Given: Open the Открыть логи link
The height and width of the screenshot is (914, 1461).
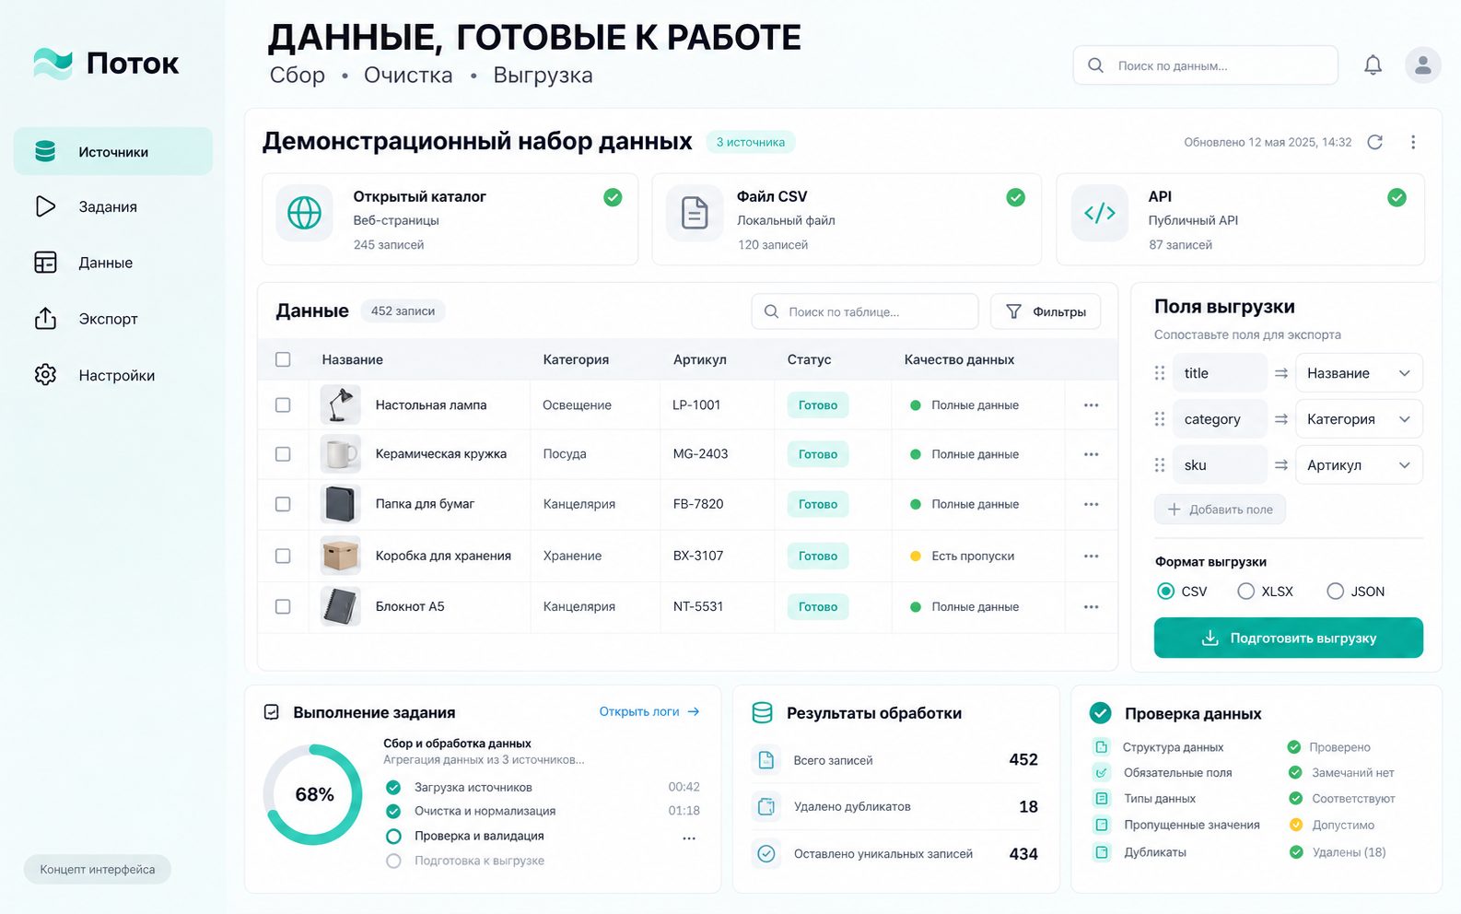Looking at the screenshot, I should [x=649, y=711].
